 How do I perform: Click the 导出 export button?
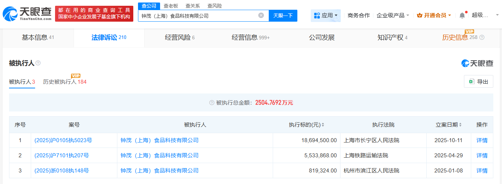click(478, 82)
